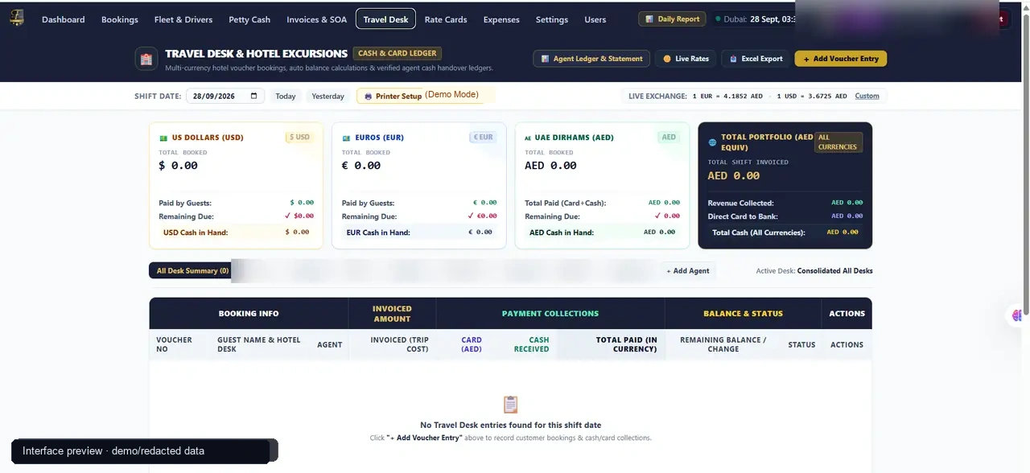Image resolution: width=1030 pixels, height=473 pixels.
Task: Navigate to Petty Cash
Action: click(x=249, y=19)
